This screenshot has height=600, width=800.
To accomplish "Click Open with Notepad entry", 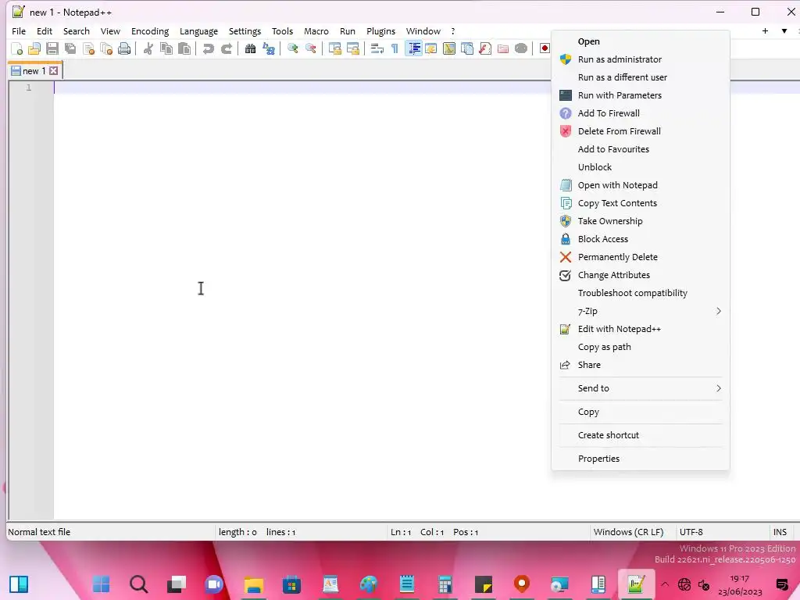I will coord(641,185).
